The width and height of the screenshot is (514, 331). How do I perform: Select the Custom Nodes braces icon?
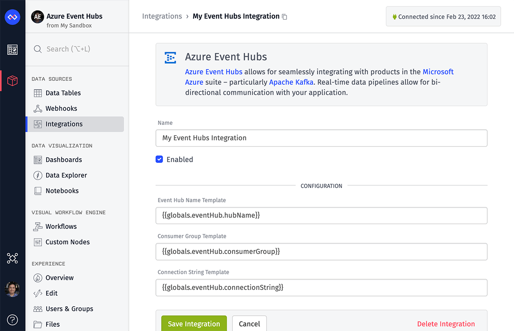tap(37, 242)
